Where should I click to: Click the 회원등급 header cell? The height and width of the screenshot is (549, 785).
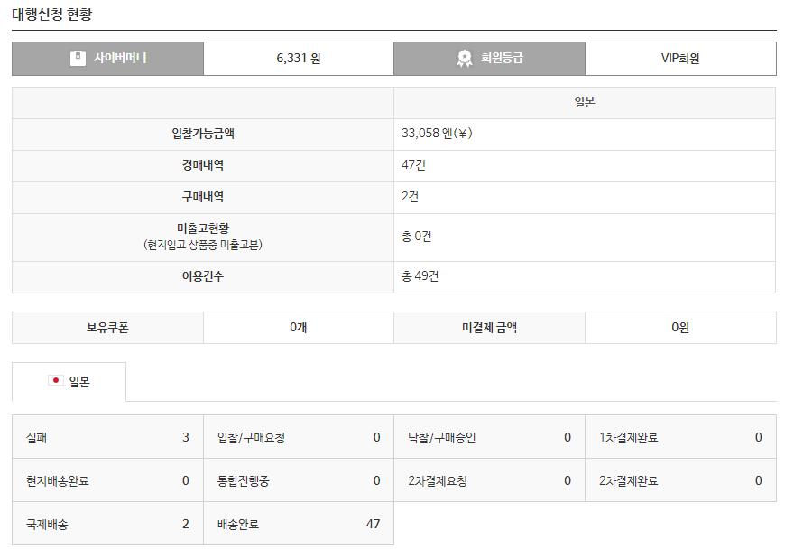pyautogui.click(x=489, y=59)
